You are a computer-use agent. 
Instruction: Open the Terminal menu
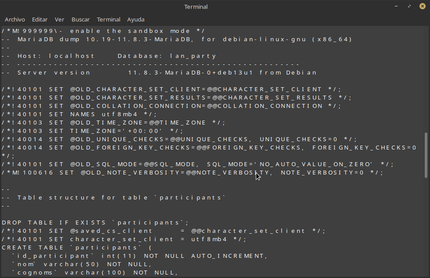tap(108, 19)
